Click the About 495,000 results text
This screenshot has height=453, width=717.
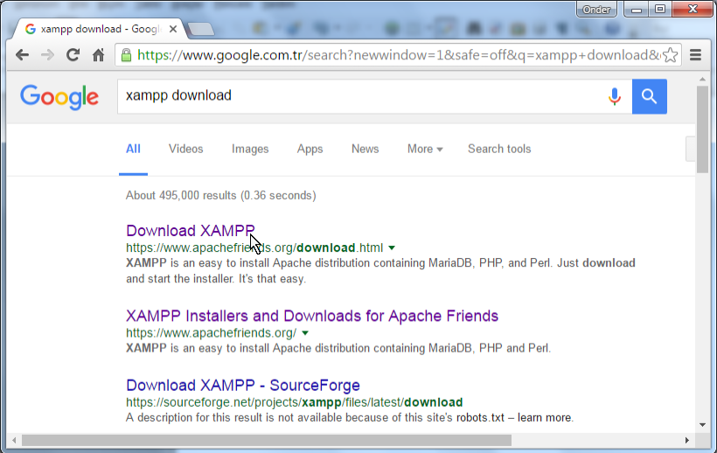tap(221, 196)
